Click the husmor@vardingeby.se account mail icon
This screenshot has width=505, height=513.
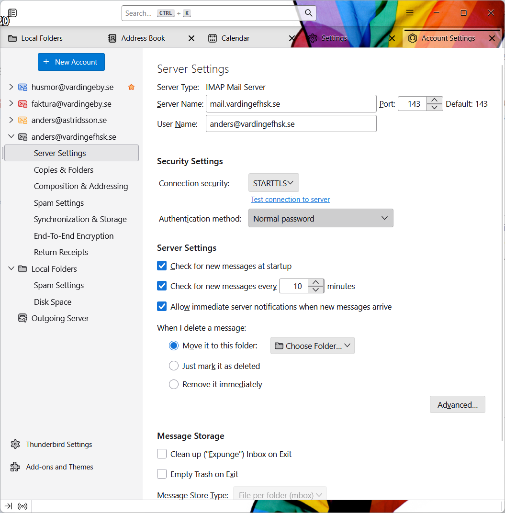click(22, 87)
